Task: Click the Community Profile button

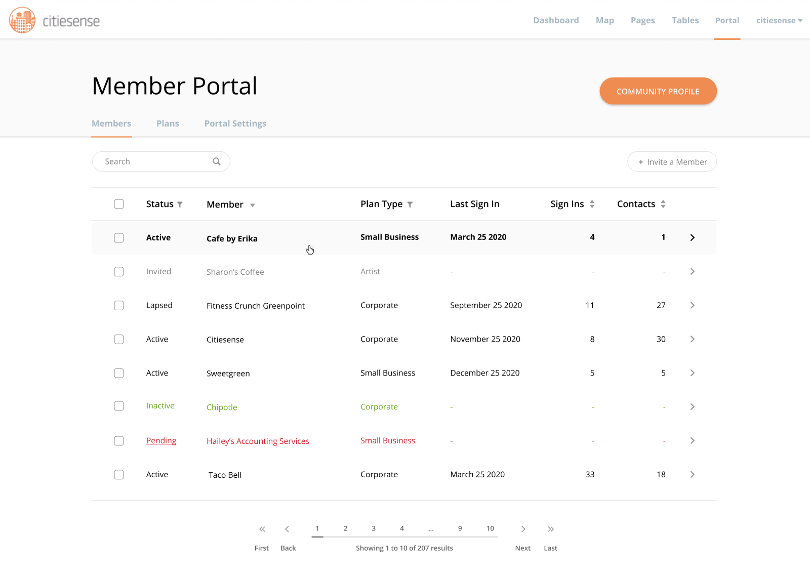Action: click(x=658, y=91)
